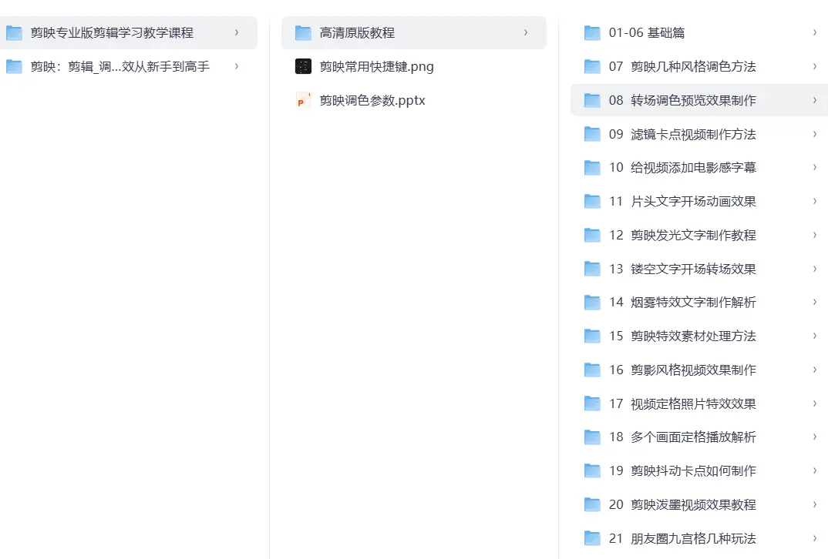828x559 pixels.
Task: Expand the arrow next to 高清原版教程
Action: 525,32
